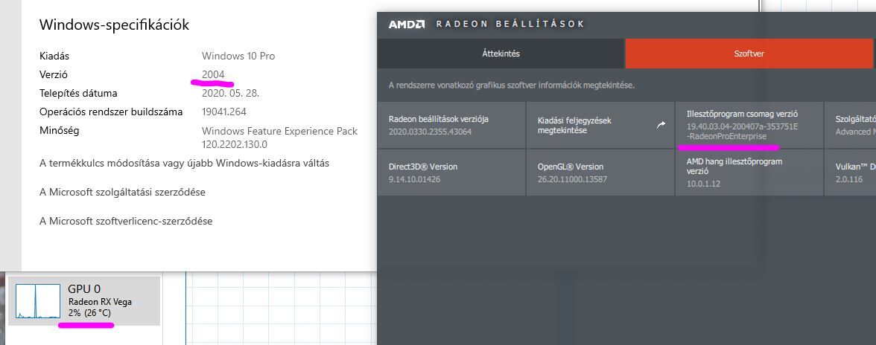Click audio driver version 10.0.1.12
The image size is (876, 345).
(x=703, y=184)
